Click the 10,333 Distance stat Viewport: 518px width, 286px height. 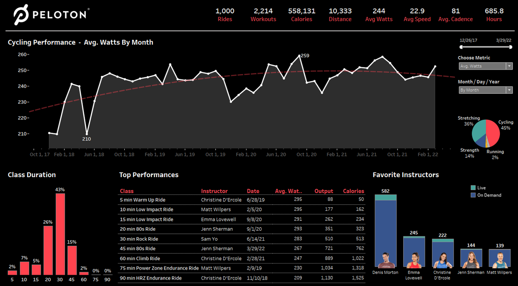click(340, 15)
